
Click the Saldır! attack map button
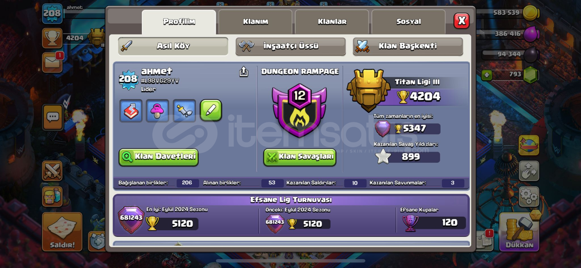pyautogui.click(x=62, y=232)
